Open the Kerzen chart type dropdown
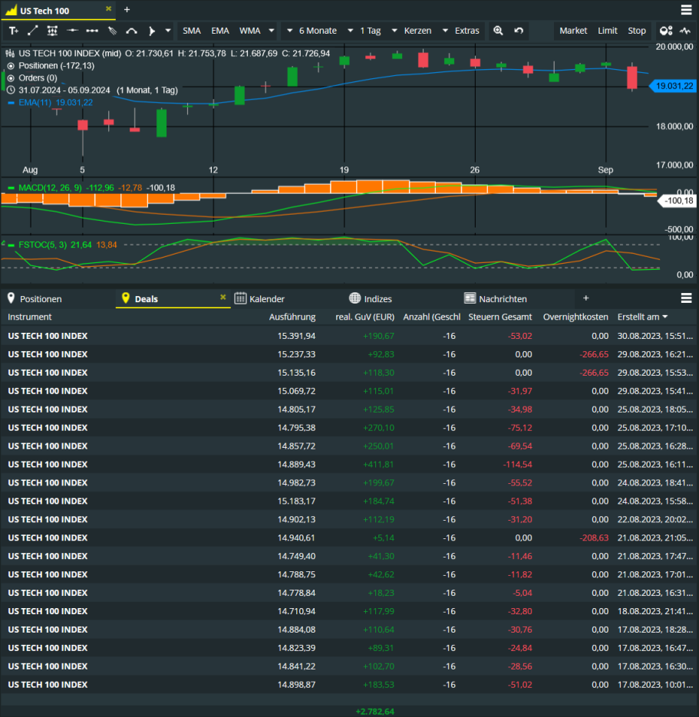Viewport: 699px width, 717px height. coord(411,31)
